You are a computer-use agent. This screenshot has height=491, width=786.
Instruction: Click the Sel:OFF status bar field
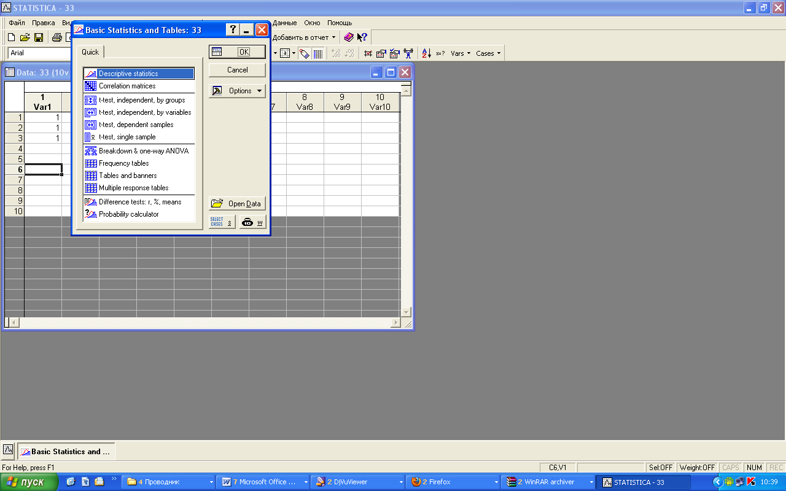click(661, 468)
